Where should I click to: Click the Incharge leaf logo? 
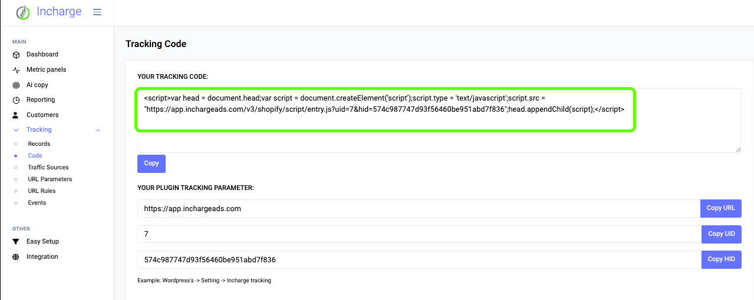click(x=23, y=12)
